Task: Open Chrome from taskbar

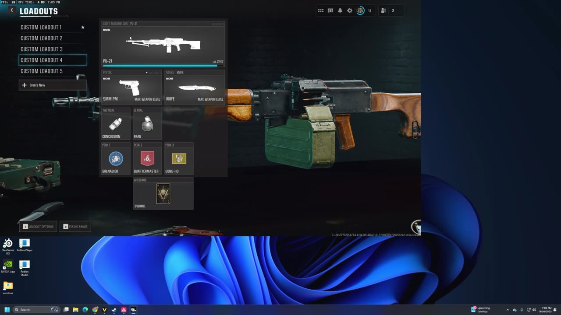Action: (x=95, y=310)
